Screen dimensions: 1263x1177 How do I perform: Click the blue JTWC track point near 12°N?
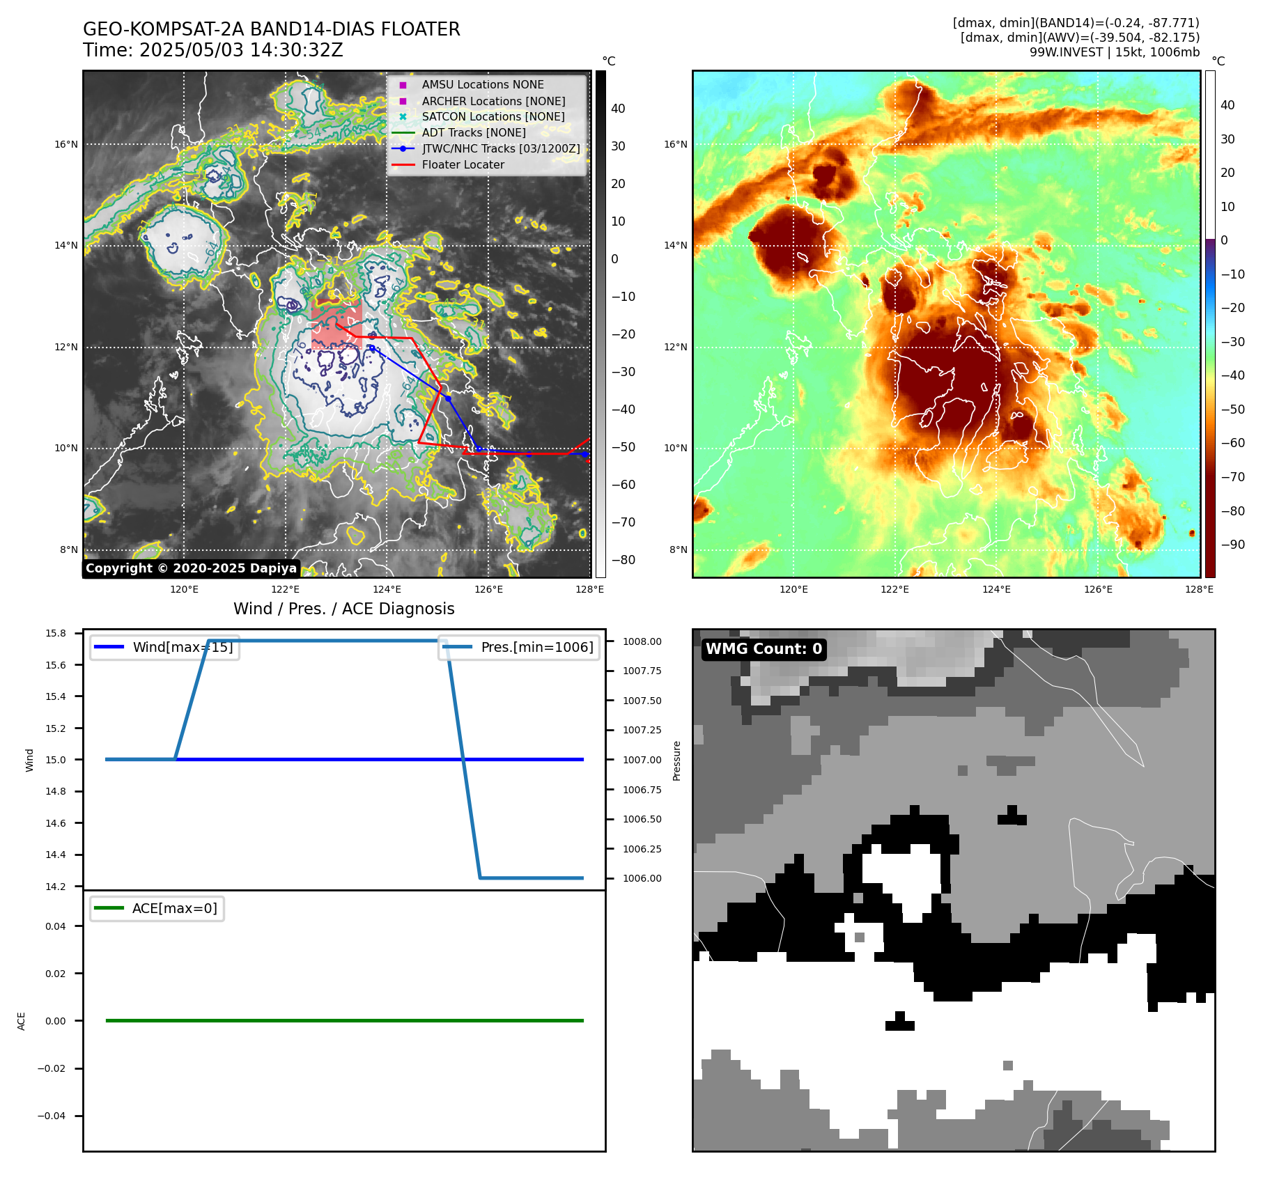tap(372, 348)
